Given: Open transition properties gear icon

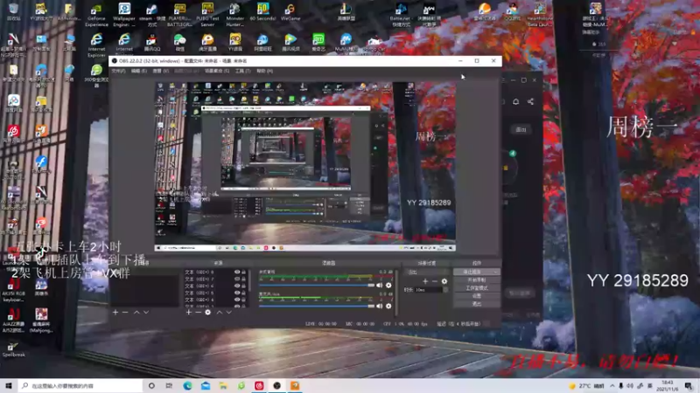Looking at the screenshot, I should 444,281.
